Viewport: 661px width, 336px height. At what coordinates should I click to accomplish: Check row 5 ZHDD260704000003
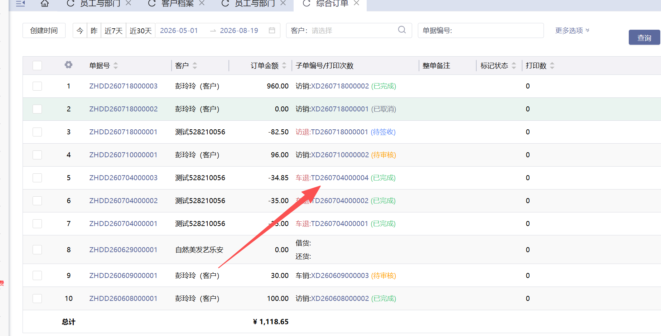tap(37, 178)
